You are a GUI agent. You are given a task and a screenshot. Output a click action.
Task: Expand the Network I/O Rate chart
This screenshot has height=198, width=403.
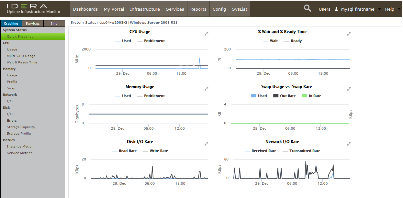click(x=349, y=144)
